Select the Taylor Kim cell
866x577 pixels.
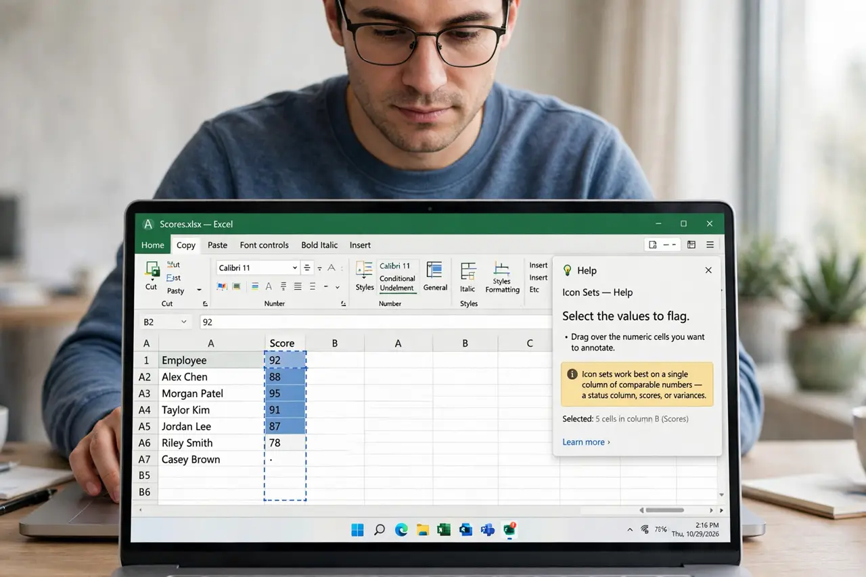click(211, 410)
